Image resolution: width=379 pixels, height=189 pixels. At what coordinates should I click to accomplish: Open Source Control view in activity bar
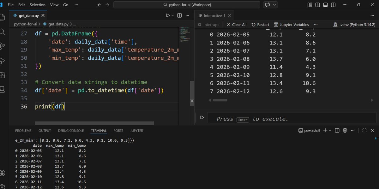point(3,46)
